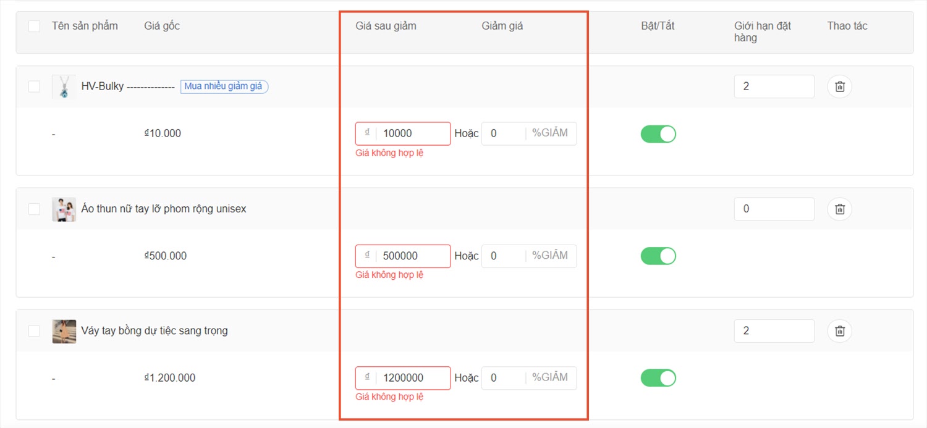Remove Váy tay bồng product via trash icon

839,331
